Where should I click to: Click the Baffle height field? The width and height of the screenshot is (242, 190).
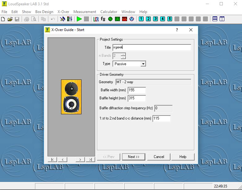(x=137, y=98)
